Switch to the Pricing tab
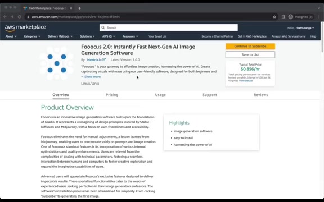The image size is (324, 202). point(112,95)
